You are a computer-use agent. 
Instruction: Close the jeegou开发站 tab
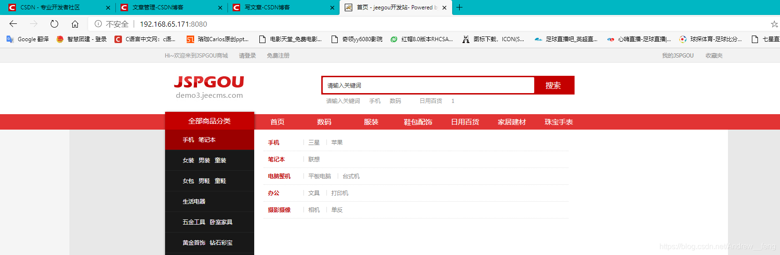click(444, 7)
